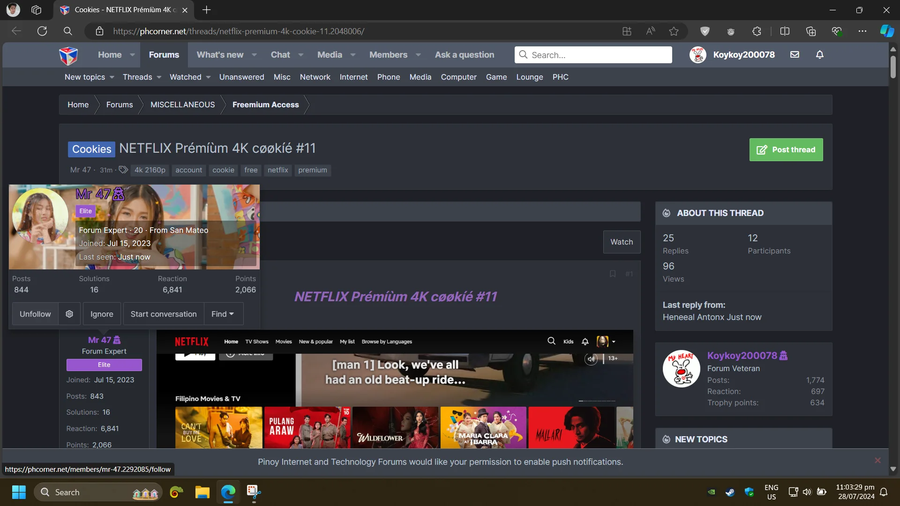
Task: Open the Find dropdown in member card
Action: pyautogui.click(x=223, y=314)
